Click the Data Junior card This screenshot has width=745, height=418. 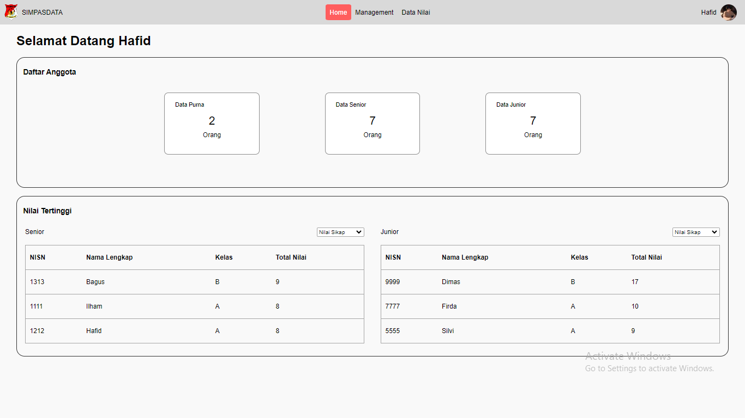pyautogui.click(x=533, y=124)
